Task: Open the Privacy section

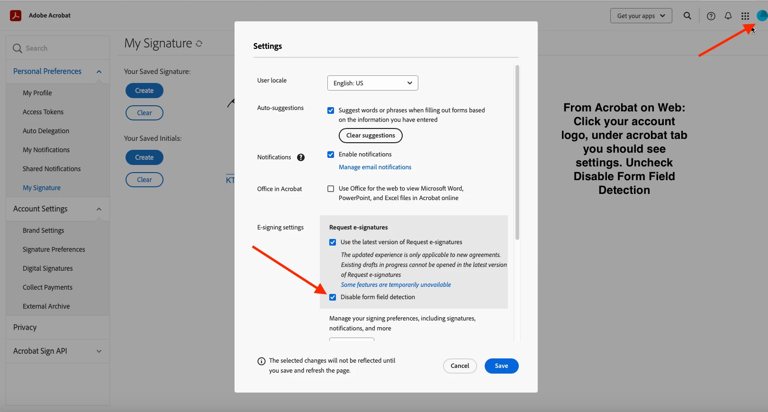Action: click(x=58, y=328)
